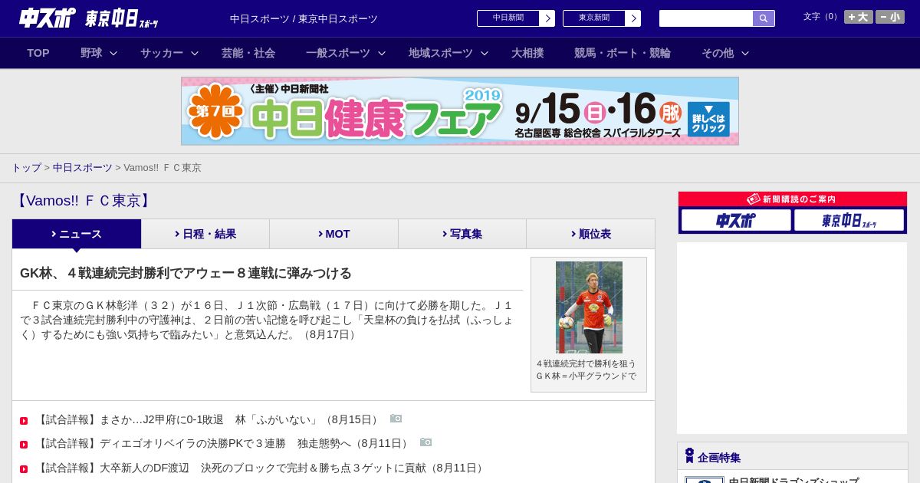Screen dimensions: 920x483
Task: Select the ニュース tab
Action: [77, 234]
